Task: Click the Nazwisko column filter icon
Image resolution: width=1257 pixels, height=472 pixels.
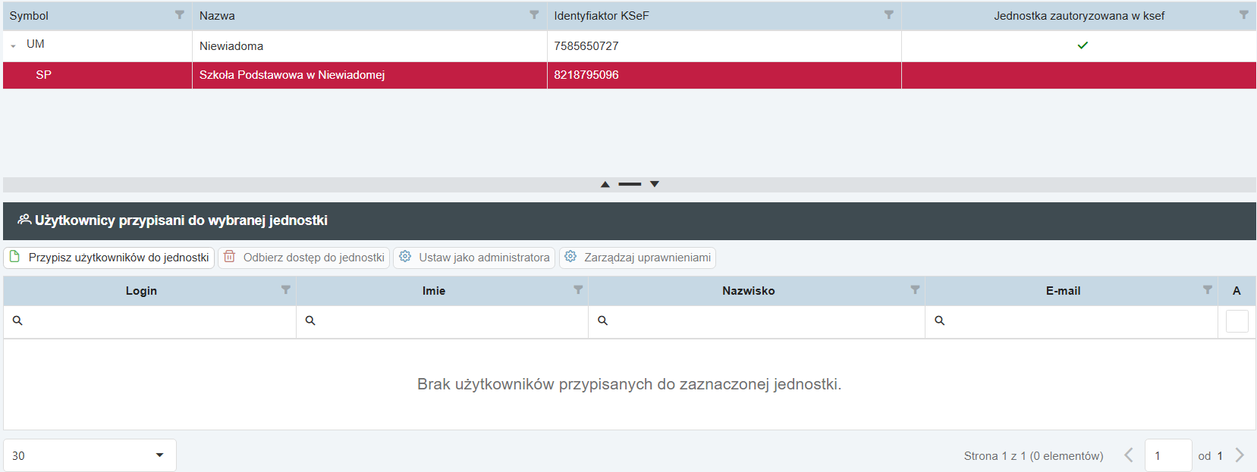Action: pos(915,290)
